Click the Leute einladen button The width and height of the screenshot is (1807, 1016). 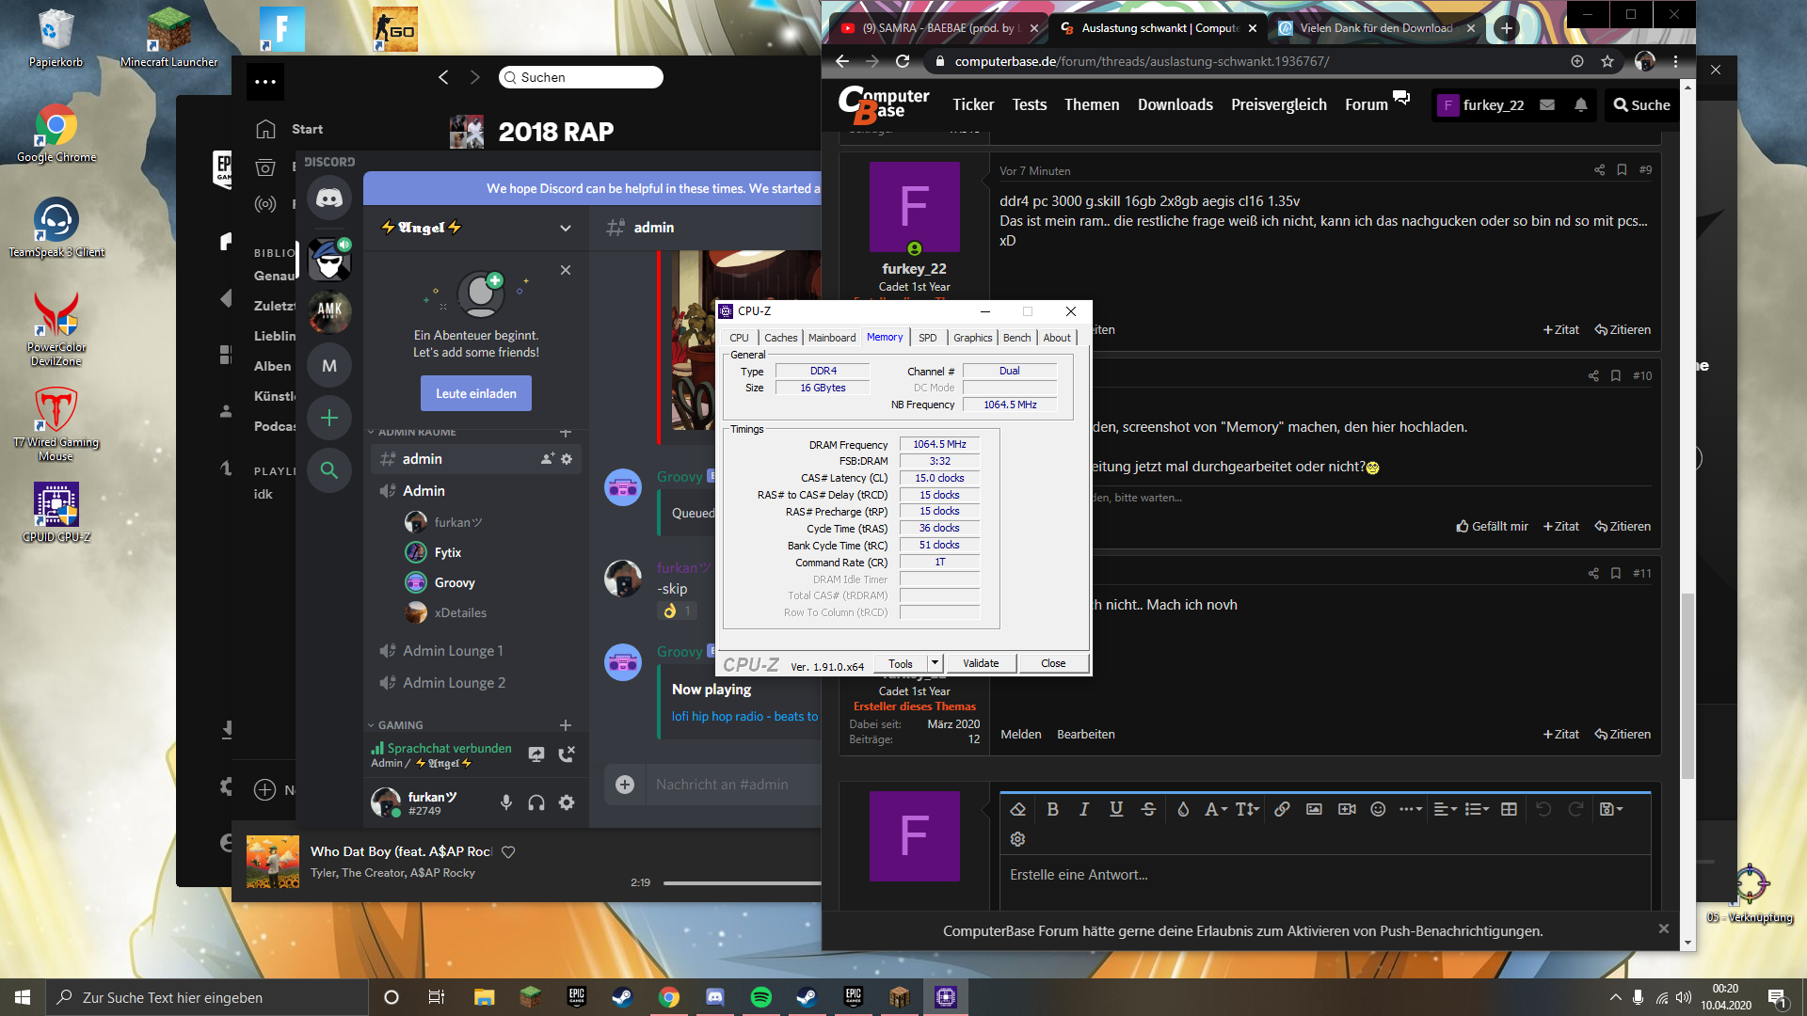[x=475, y=393]
